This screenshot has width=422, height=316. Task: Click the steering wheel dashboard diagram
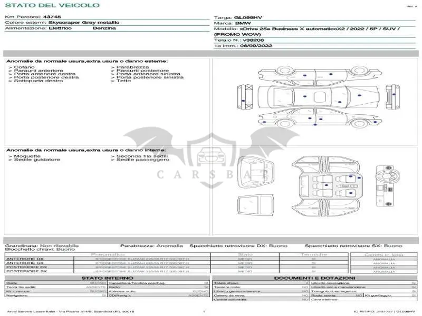[x=388, y=186]
